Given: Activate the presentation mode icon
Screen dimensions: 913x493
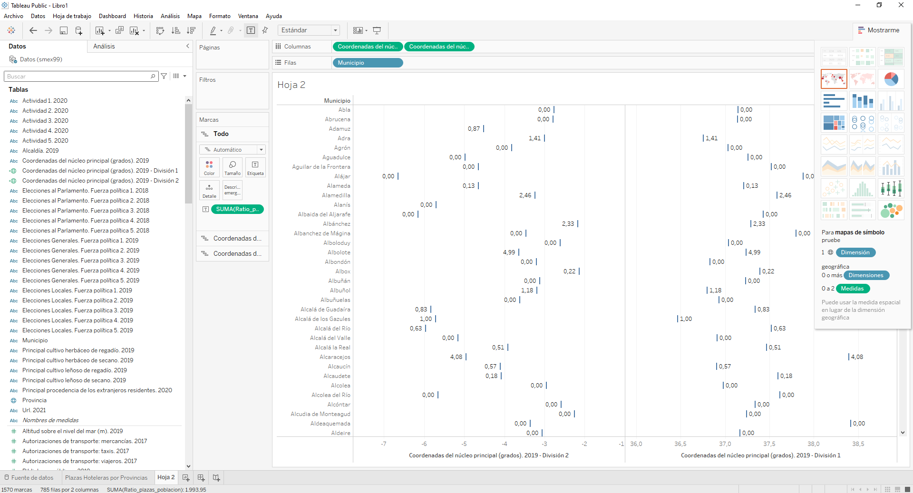Looking at the screenshot, I should point(377,30).
